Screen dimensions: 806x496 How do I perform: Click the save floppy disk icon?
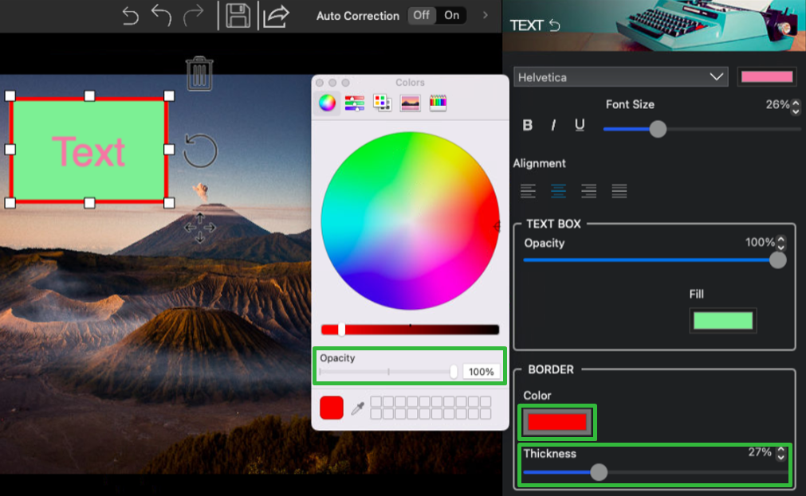(x=238, y=15)
